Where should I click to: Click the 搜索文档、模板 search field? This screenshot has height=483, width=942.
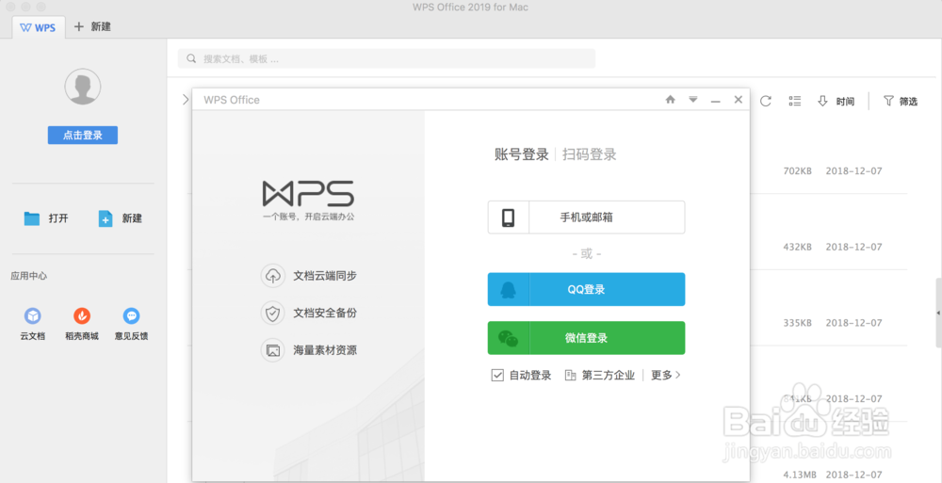386,59
